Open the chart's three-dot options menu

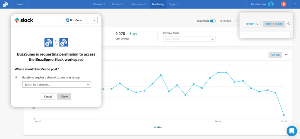pyautogui.click(x=286, y=55)
